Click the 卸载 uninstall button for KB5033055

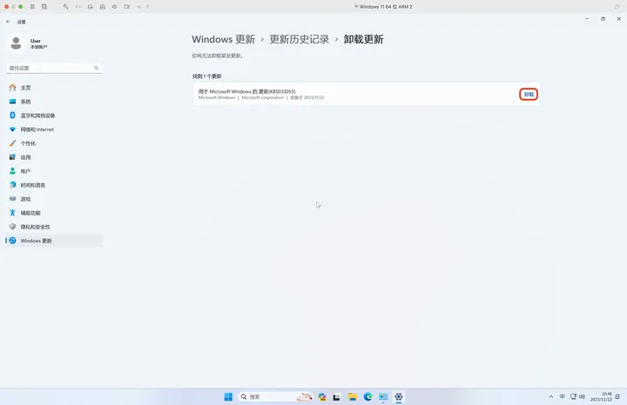529,94
